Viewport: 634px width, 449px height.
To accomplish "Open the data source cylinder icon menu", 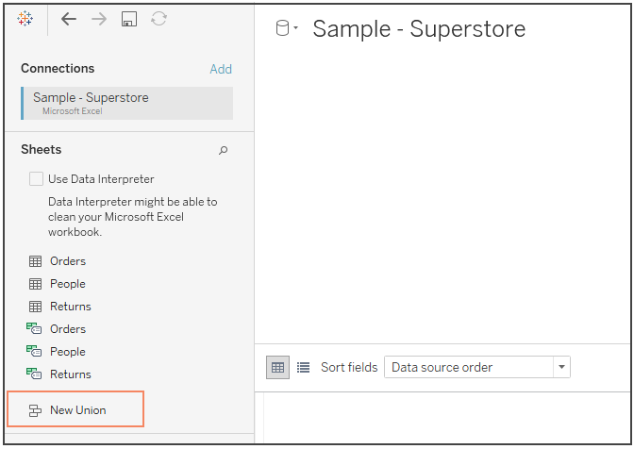I will (286, 28).
